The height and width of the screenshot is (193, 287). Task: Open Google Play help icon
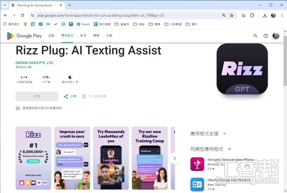coord(265,36)
